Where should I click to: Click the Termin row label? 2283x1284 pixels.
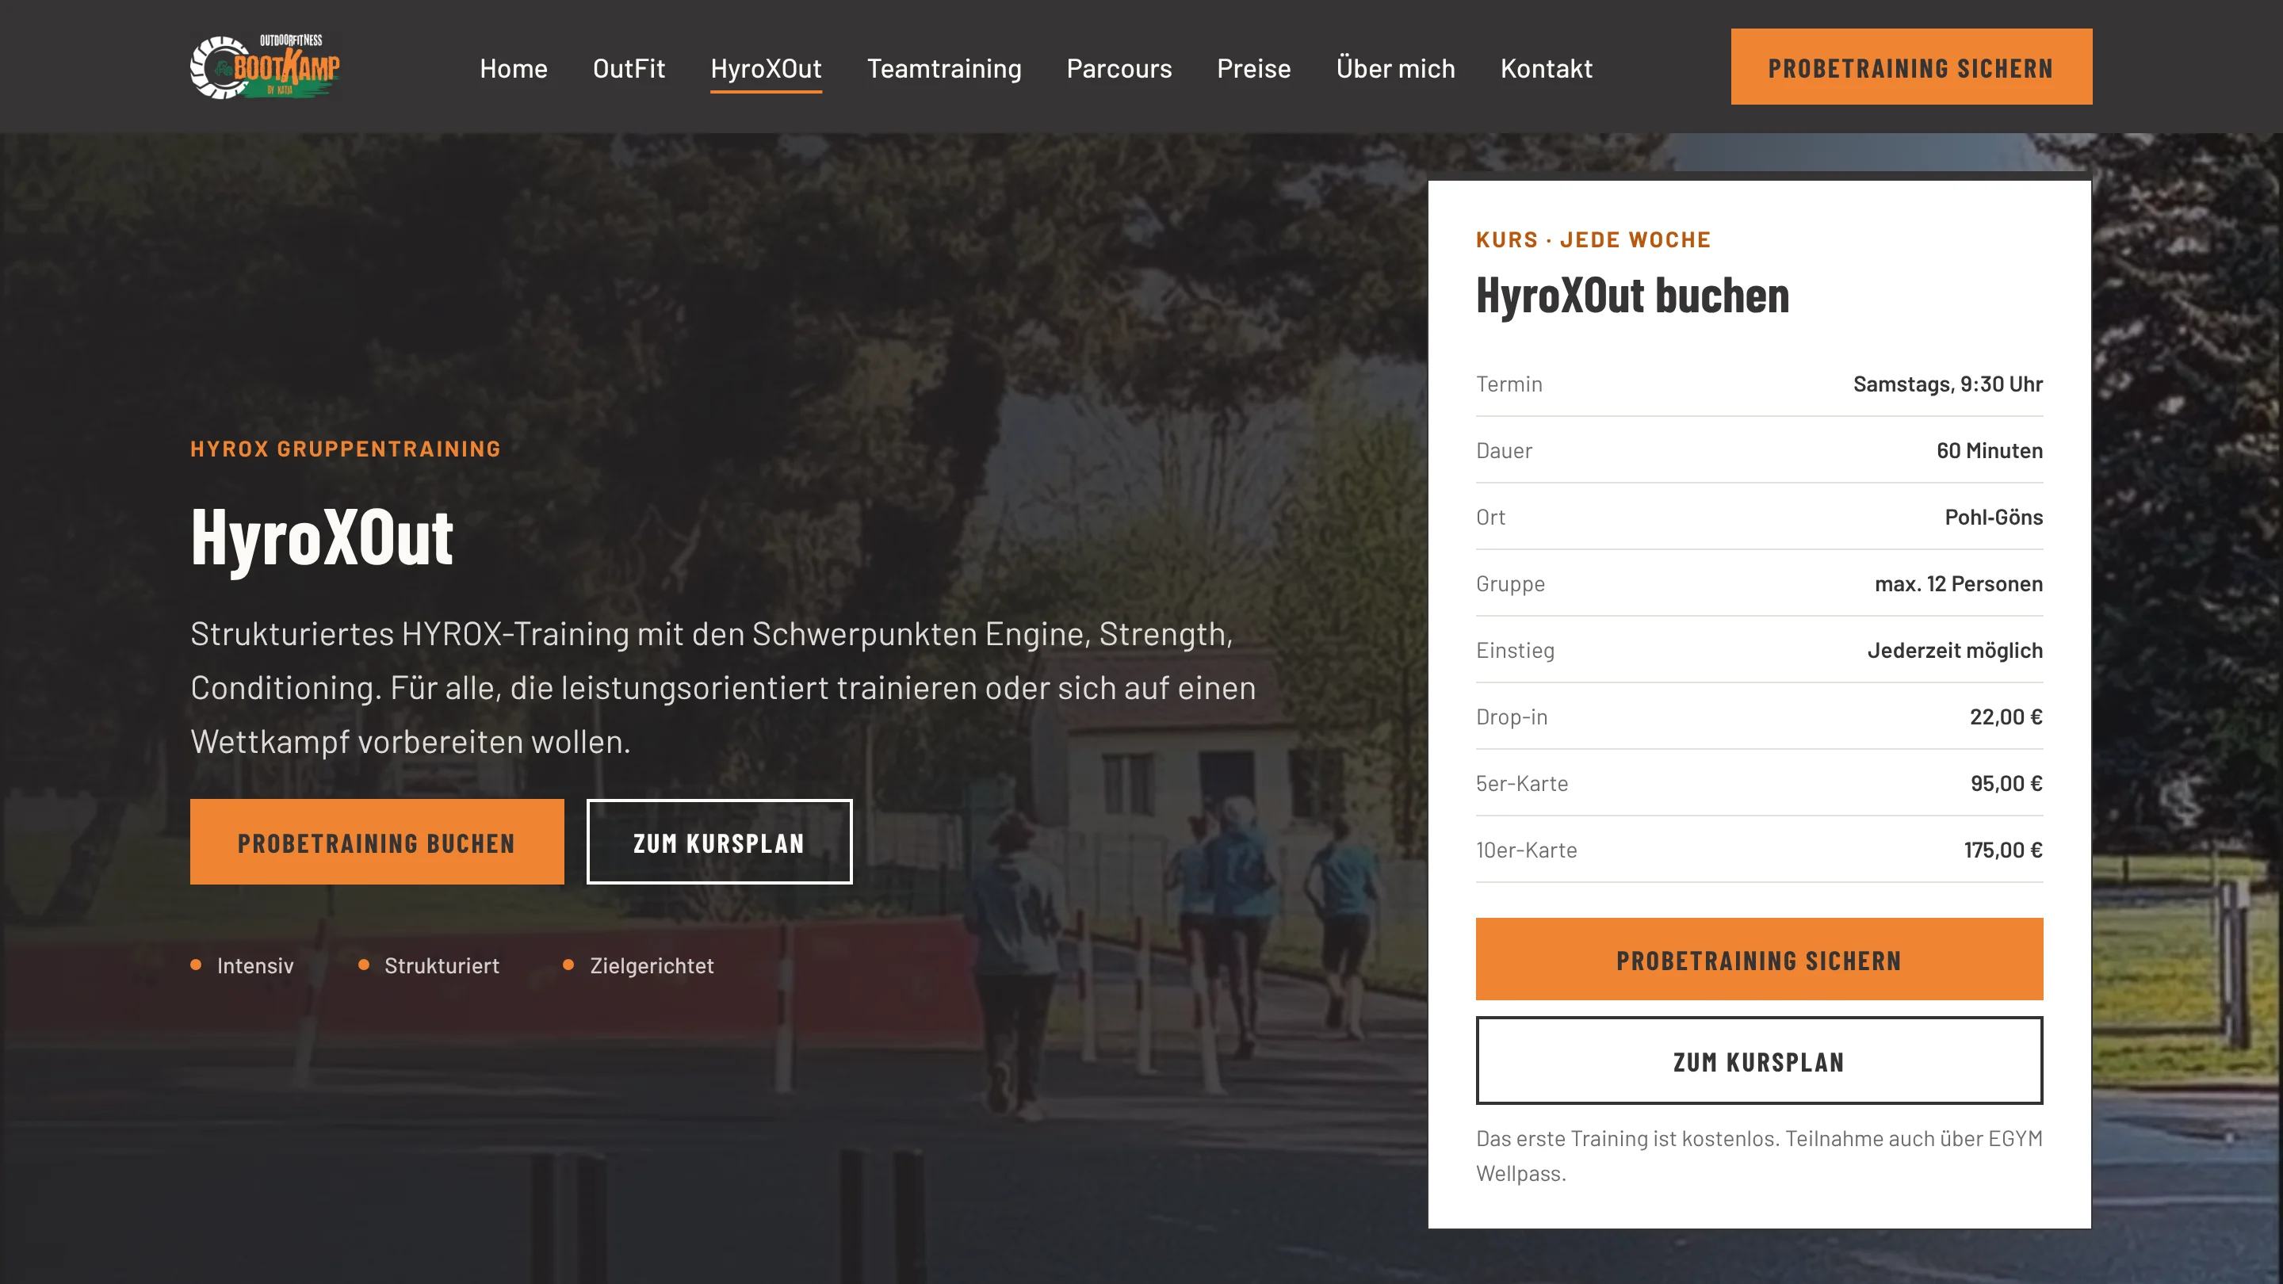tap(1509, 384)
